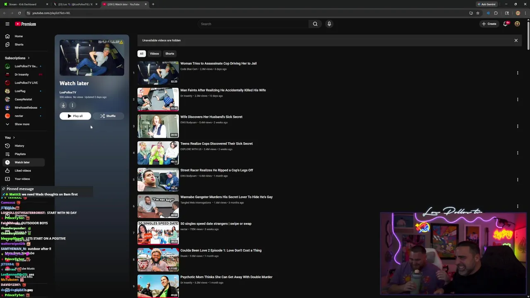Install app icon in address bar

tap(471, 13)
